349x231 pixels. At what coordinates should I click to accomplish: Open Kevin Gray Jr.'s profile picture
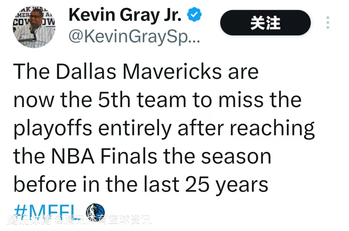click(34, 27)
